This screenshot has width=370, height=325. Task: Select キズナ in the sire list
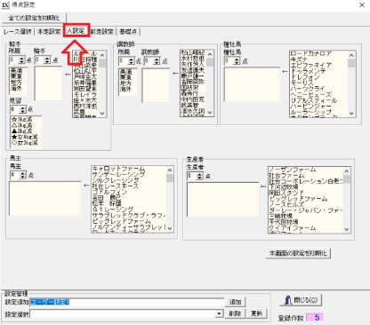(300, 59)
